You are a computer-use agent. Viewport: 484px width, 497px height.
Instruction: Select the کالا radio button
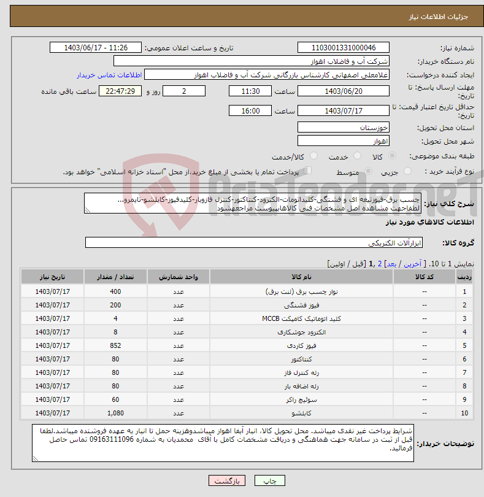pyautogui.click(x=392, y=156)
